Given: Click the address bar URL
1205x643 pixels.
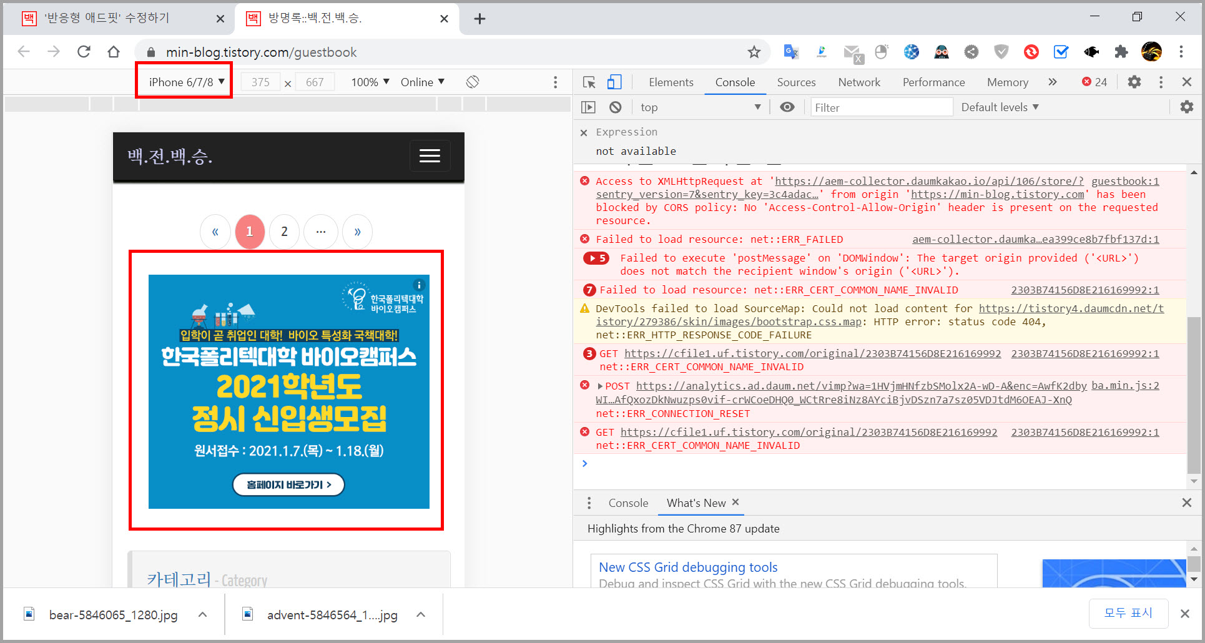Looking at the screenshot, I should 261,52.
